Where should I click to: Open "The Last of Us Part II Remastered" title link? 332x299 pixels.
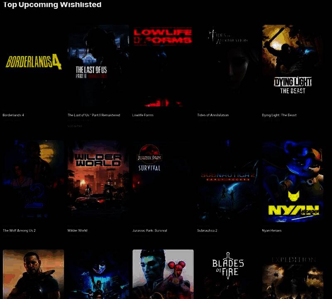pos(94,115)
